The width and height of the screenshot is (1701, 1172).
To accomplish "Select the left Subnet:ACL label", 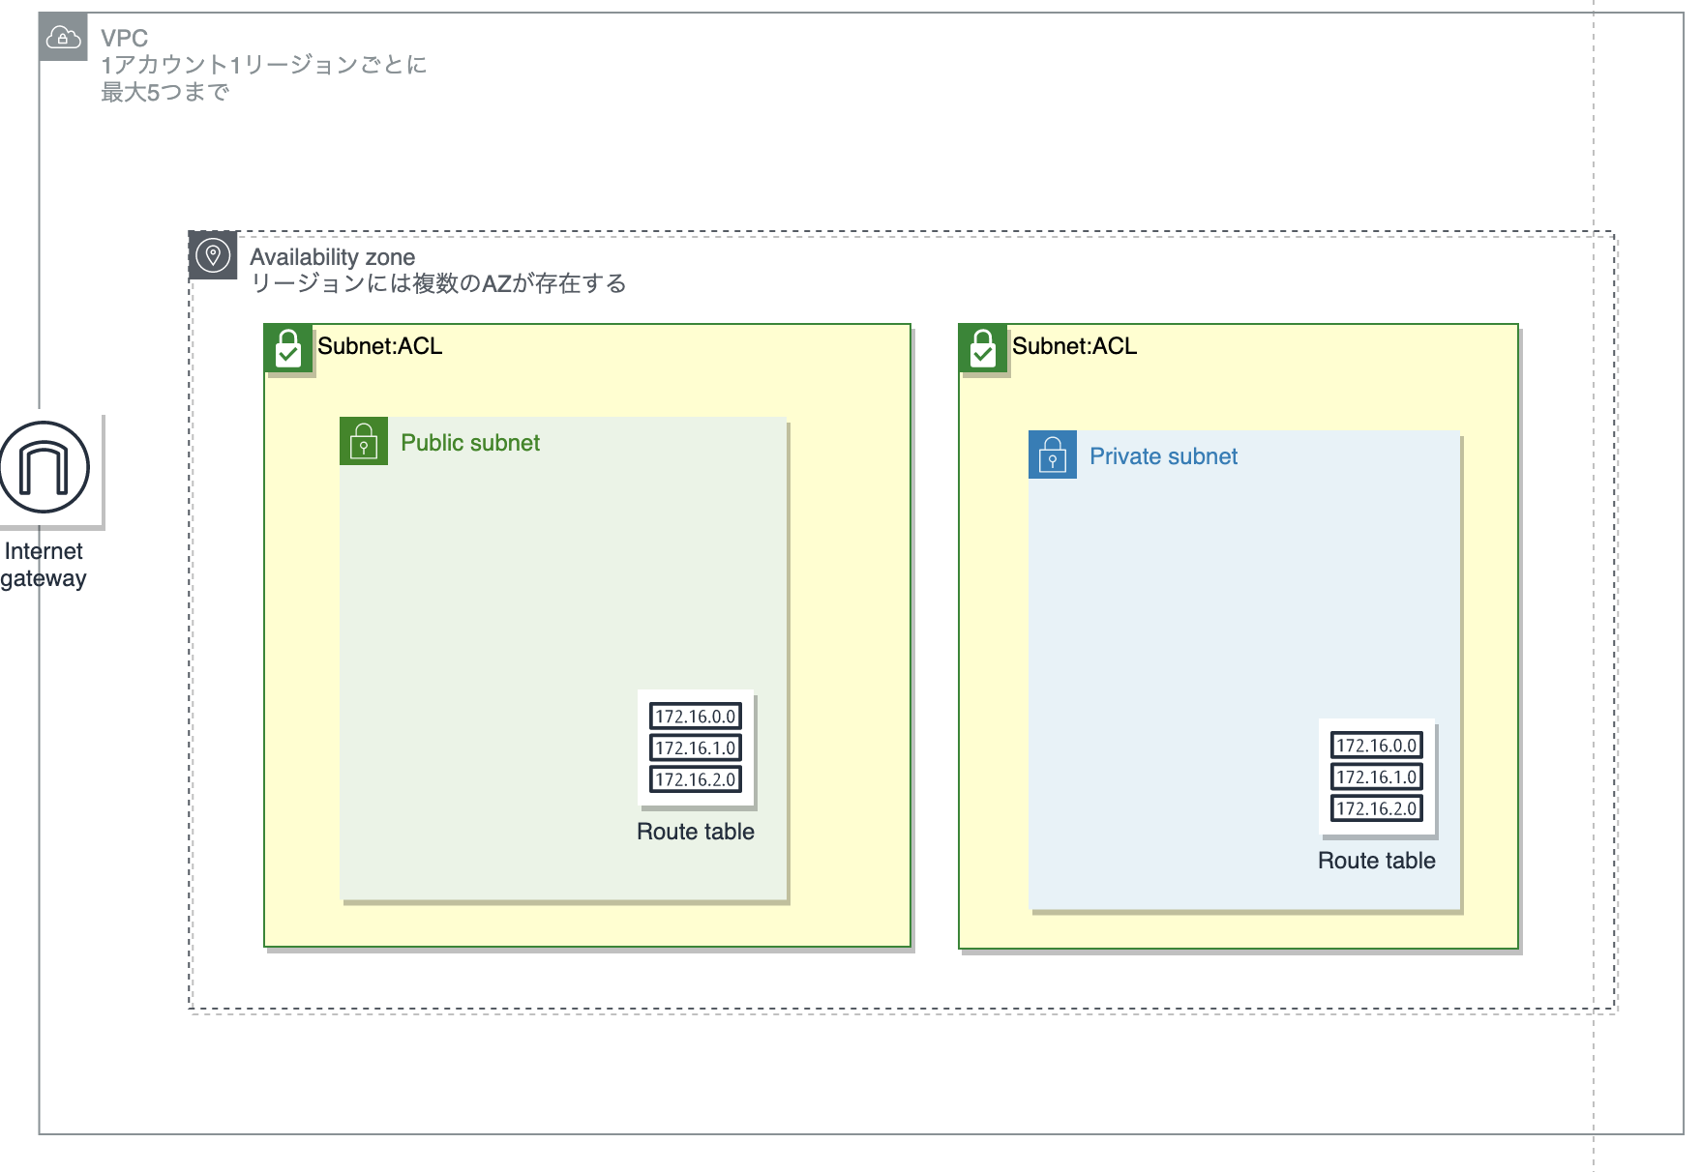I will 380,346.
